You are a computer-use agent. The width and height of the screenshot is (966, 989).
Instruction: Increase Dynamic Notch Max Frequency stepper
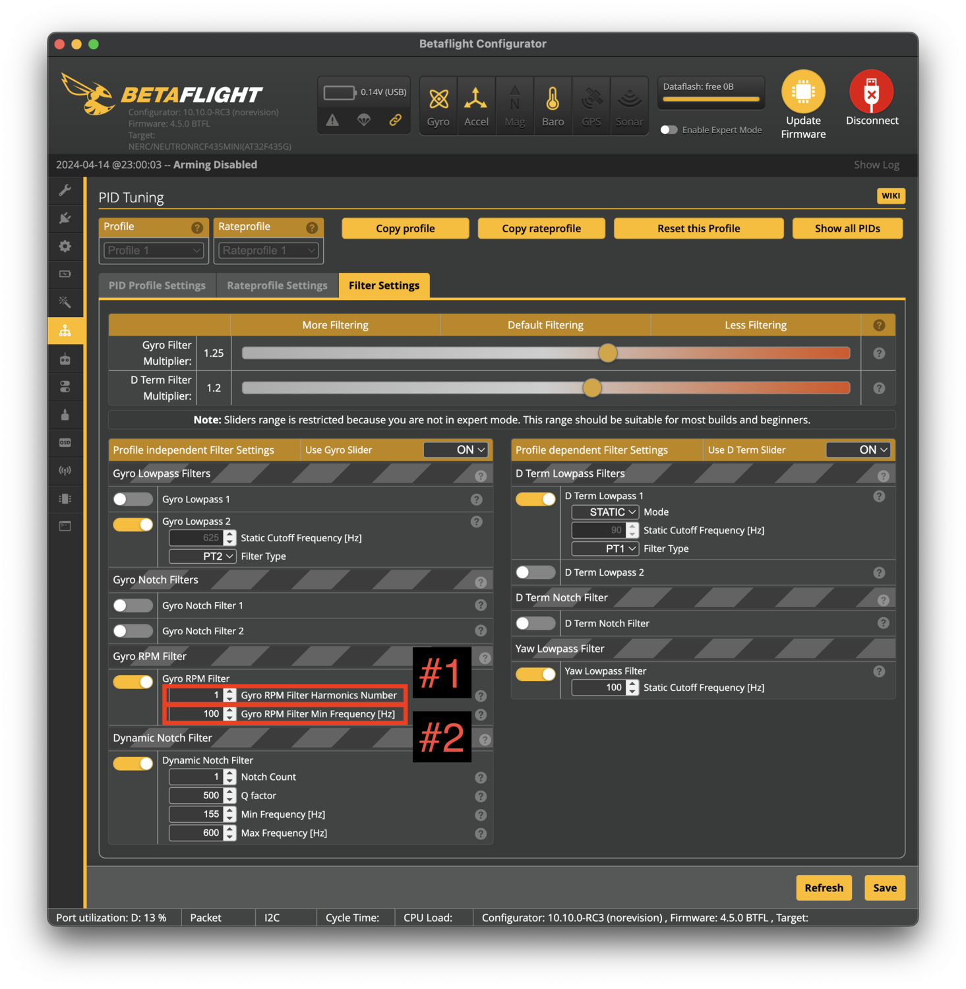229,829
